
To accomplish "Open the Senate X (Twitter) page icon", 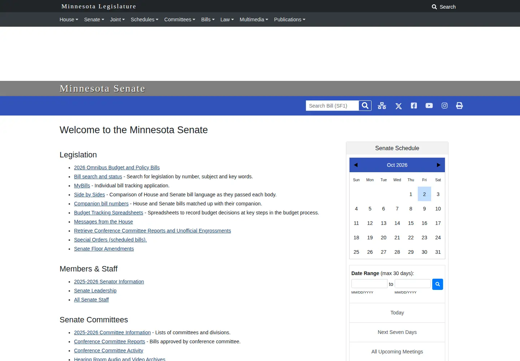I will [x=398, y=106].
